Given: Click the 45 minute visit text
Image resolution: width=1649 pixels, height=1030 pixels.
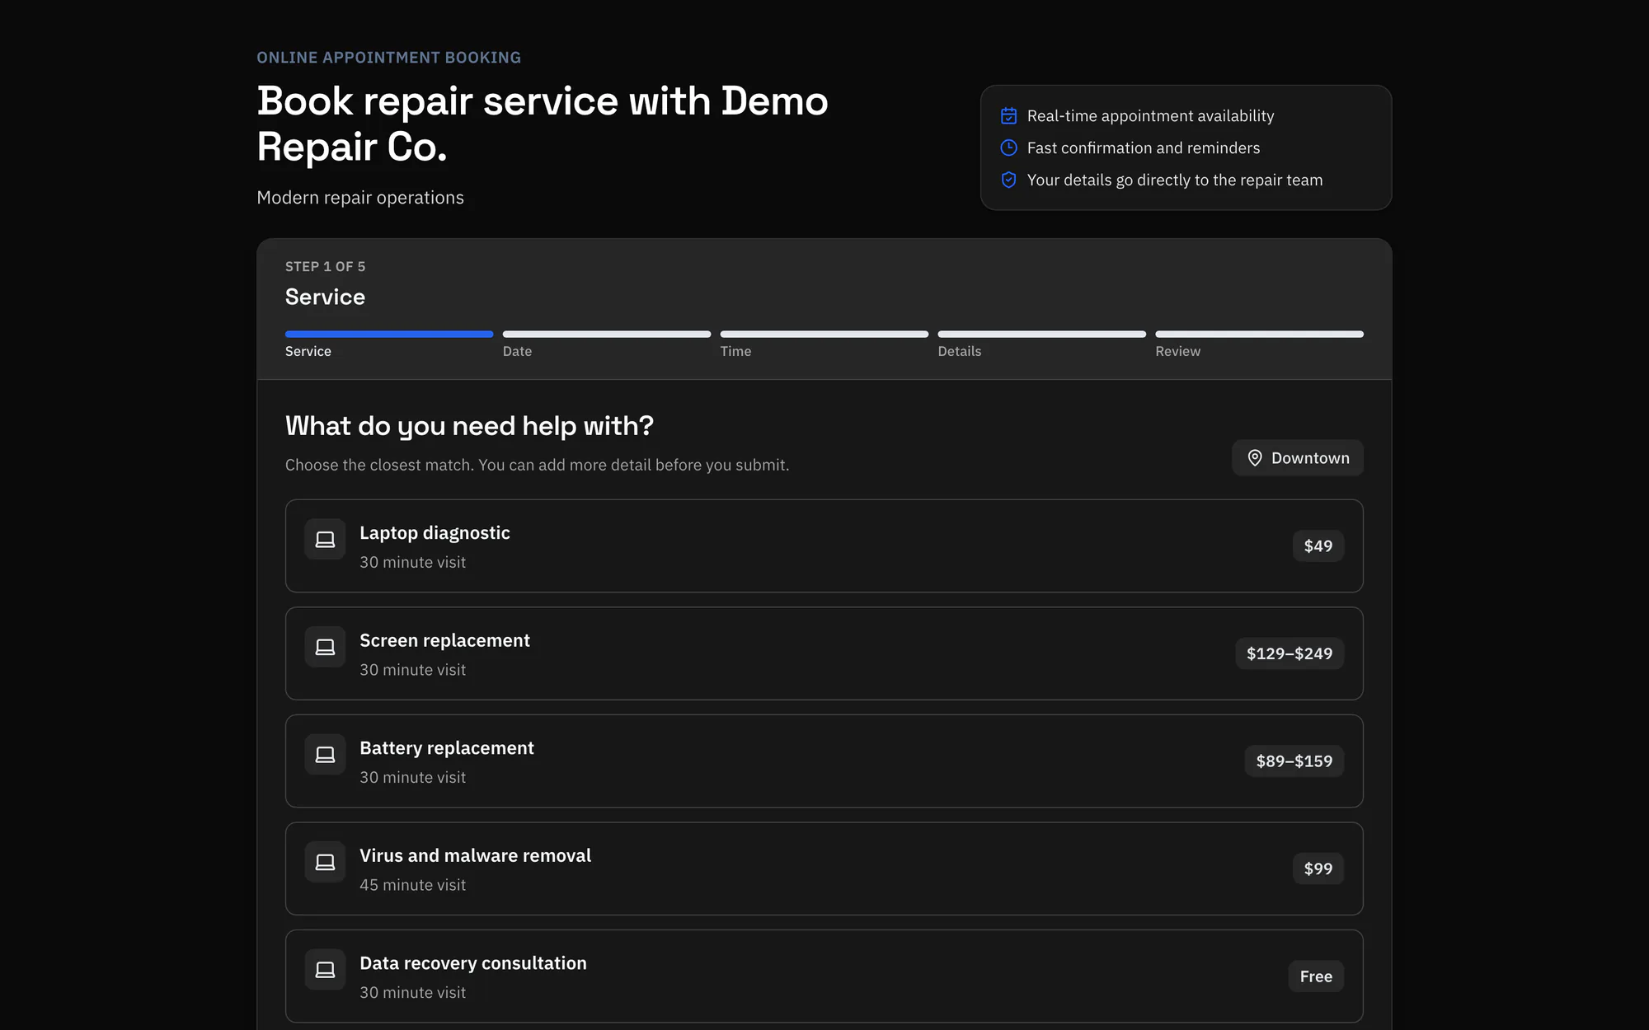Looking at the screenshot, I should pos(412,885).
